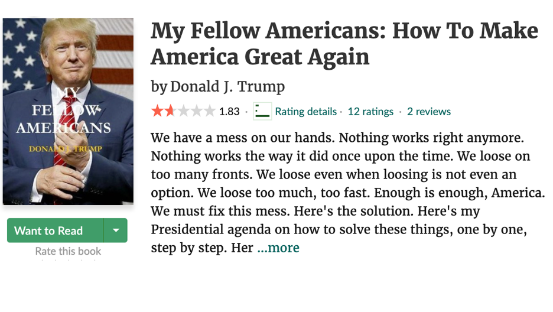Screen dimensions: 553x312
Task: Open the 12 ratings link
Action: [x=370, y=112]
